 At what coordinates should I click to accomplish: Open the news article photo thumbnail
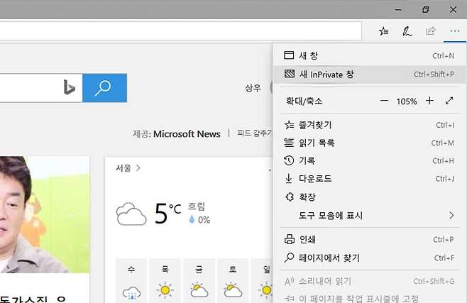(x=45, y=214)
